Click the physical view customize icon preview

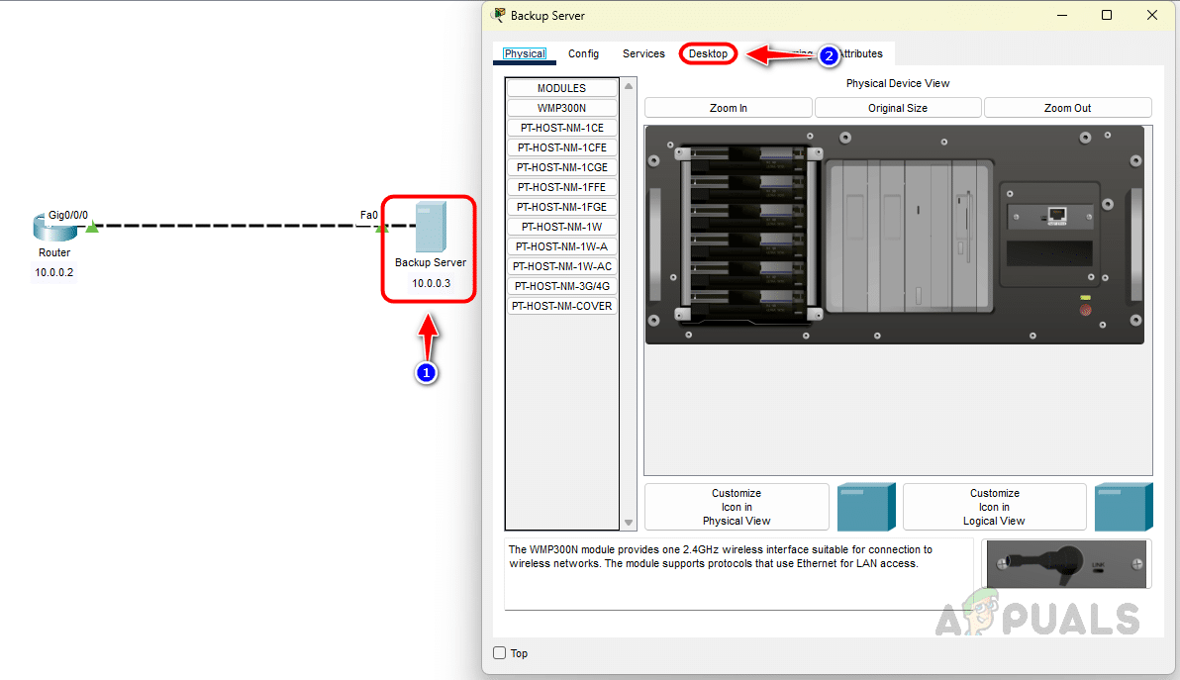[x=866, y=507]
